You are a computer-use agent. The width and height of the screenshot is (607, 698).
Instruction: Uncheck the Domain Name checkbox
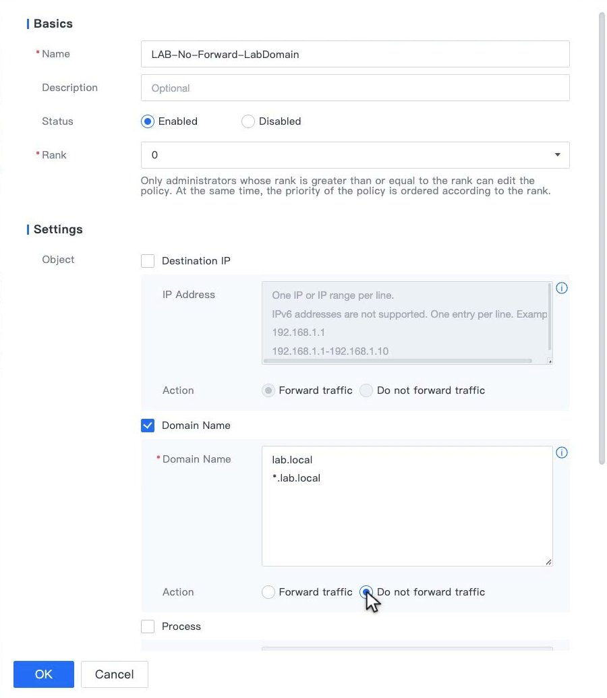148,426
